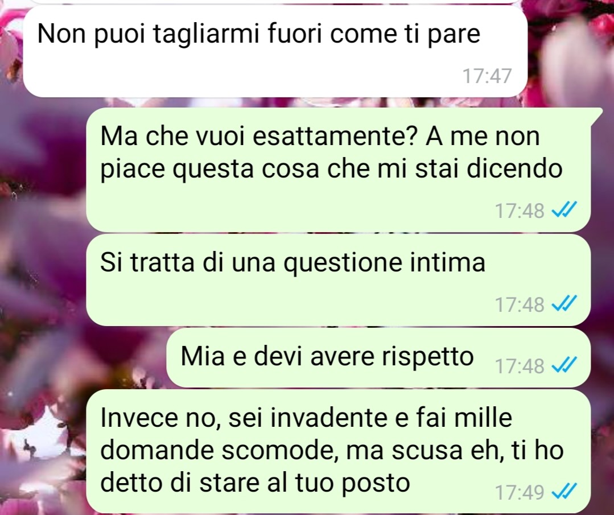Image resolution: width=614 pixels, height=515 pixels.
Task: Click read receipt ticks on 'Mia e devi avere rispetto'
Action: (564, 365)
